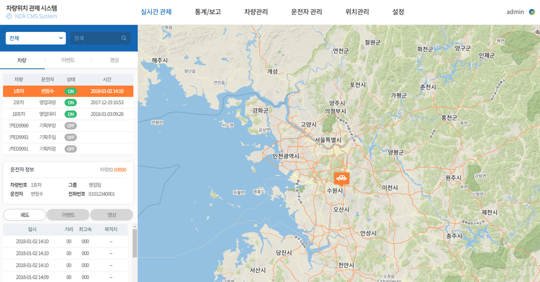Click the trajectory list scrollbar
This screenshot has height=282, width=540.
pos(135,243)
